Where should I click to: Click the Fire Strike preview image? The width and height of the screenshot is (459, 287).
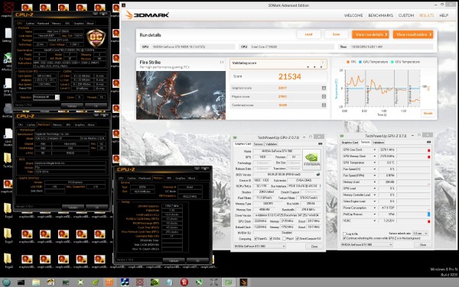point(181,95)
